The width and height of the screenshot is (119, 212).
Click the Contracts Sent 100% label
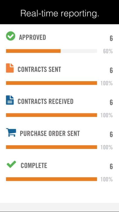[107, 83]
